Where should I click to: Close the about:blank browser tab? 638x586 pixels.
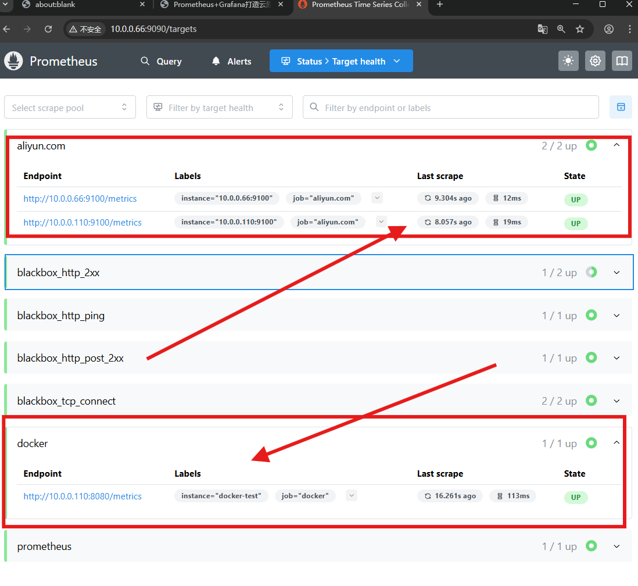coord(142,5)
